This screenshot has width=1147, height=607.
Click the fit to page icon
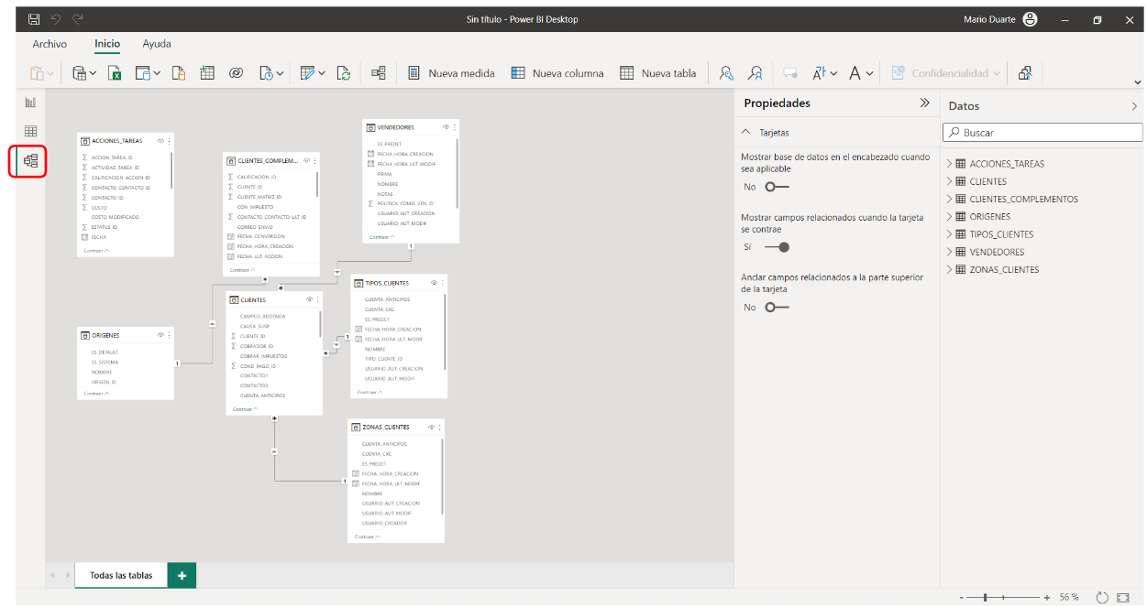(1123, 597)
